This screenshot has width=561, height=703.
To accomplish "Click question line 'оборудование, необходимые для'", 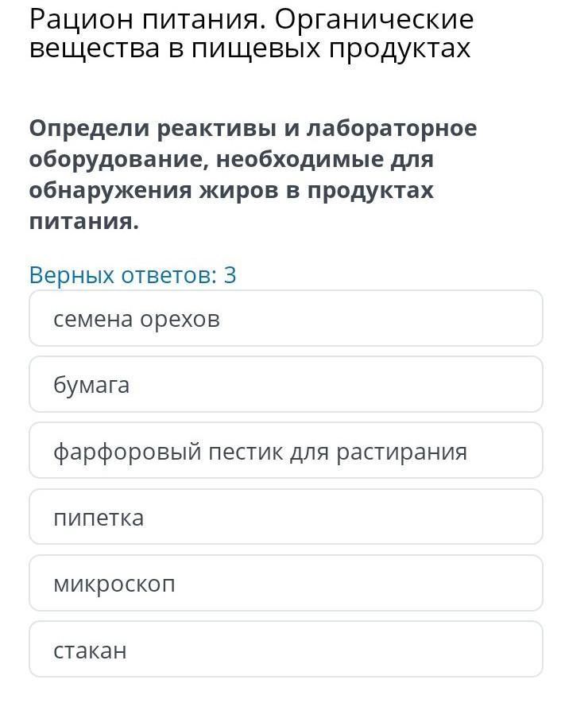I will pyautogui.click(x=231, y=159).
